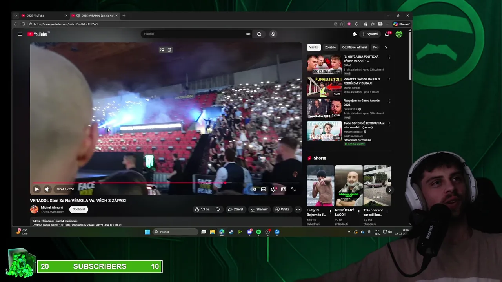This screenshot has height=282, width=502.
Task: Open the Le Sy: S Bejrem short
Action: tap(320, 186)
